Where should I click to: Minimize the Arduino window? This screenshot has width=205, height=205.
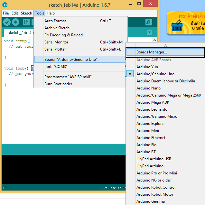(130, 4)
